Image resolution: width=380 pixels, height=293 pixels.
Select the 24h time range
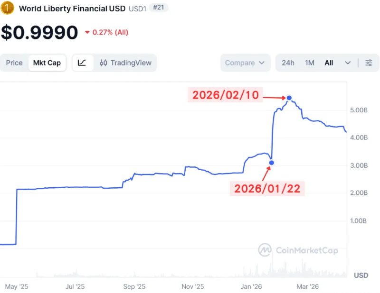[x=288, y=63]
